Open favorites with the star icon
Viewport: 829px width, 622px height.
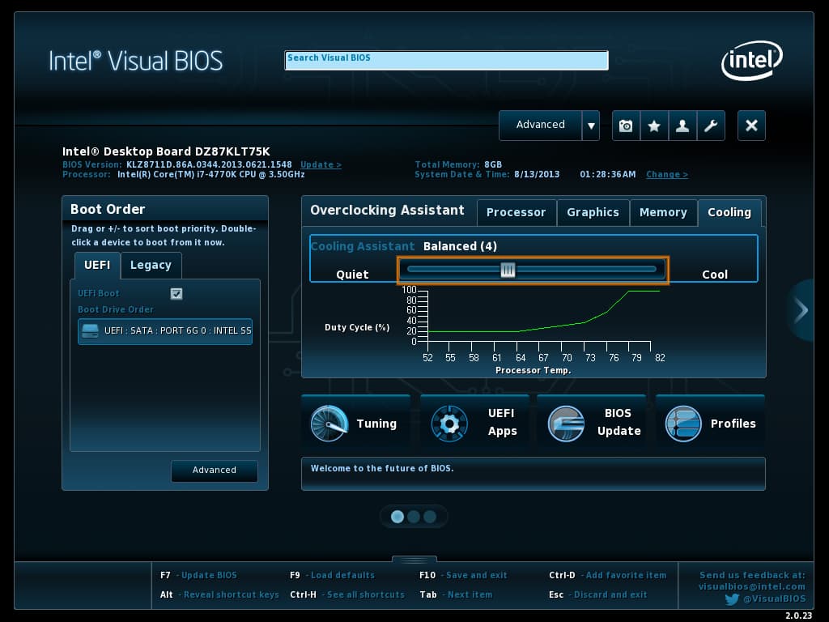654,126
